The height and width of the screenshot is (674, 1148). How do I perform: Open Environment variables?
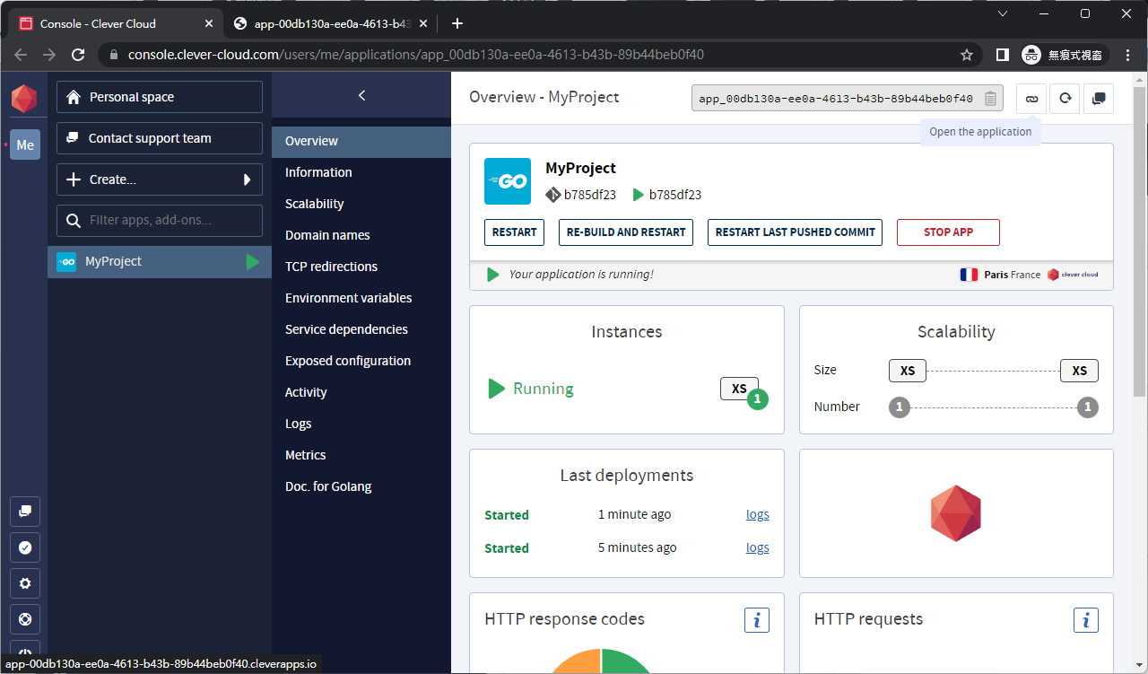click(361, 298)
